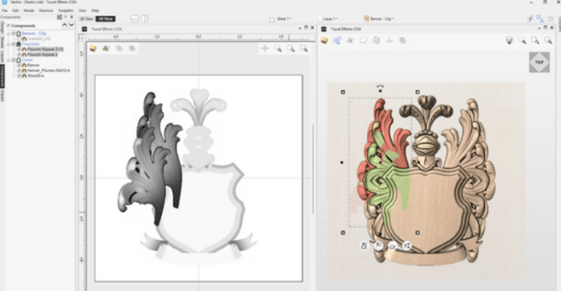The image size is (561, 291).
Task: Click the white plane icon in 3D toolbar
Action: pos(363,40)
